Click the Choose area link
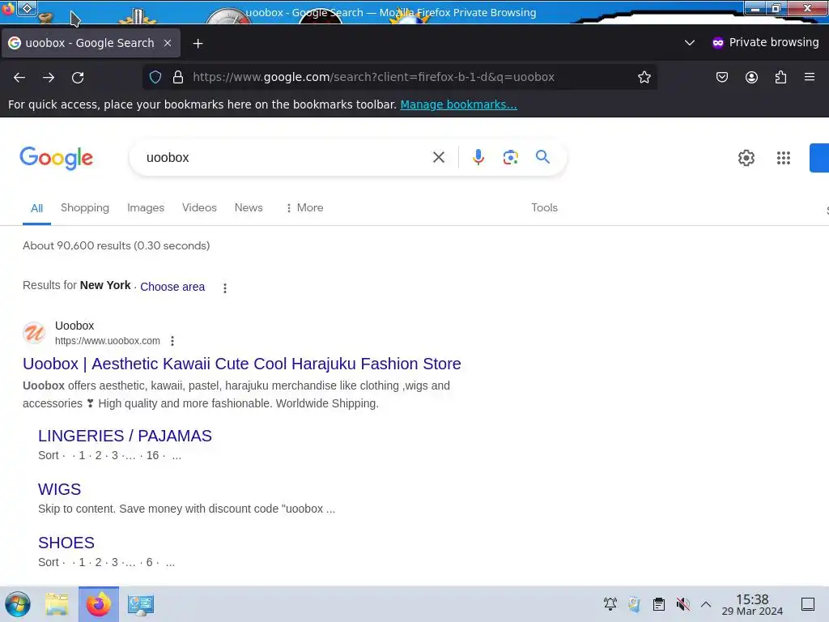This screenshot has width=829, height=622. pos(172,287)
